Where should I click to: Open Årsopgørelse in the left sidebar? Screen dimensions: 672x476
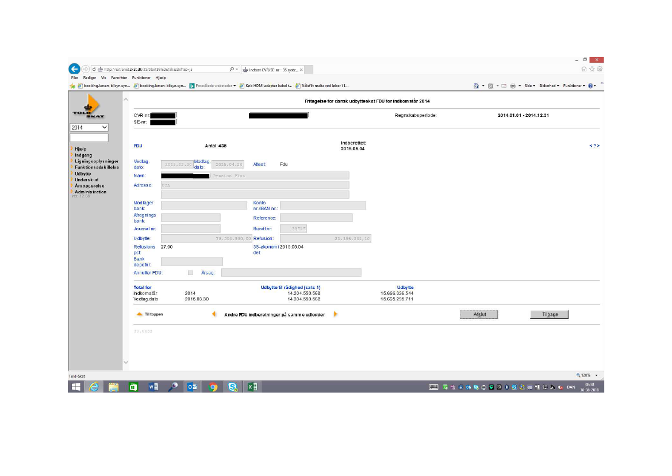(90, 186)
